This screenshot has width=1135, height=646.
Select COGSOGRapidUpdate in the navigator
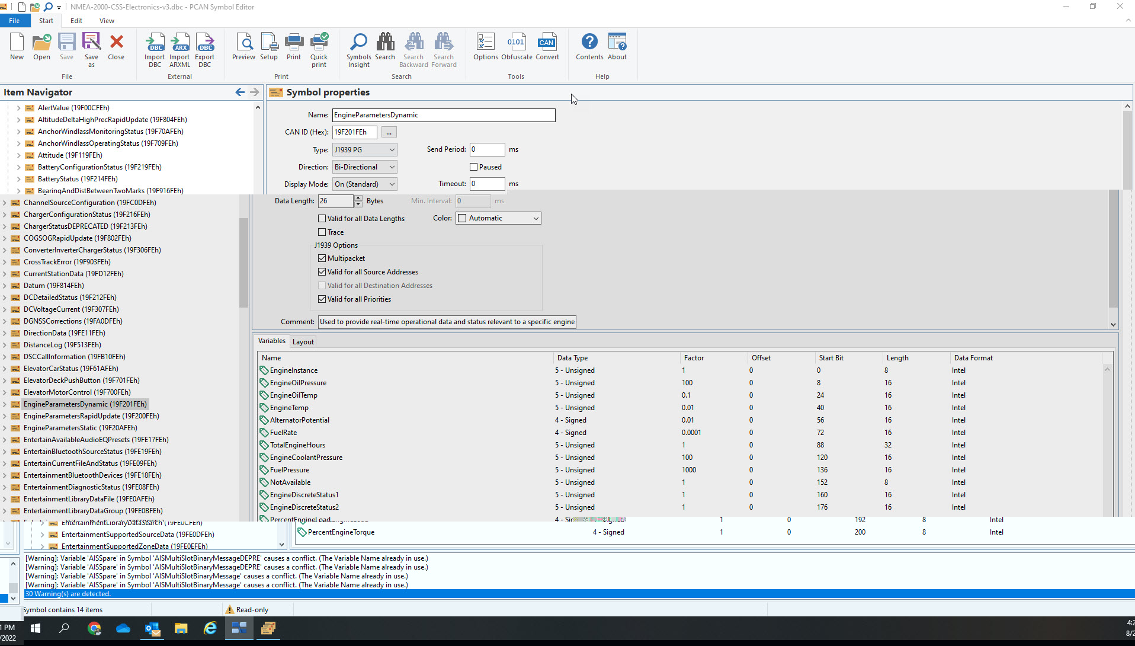click(x=78, y=238)
